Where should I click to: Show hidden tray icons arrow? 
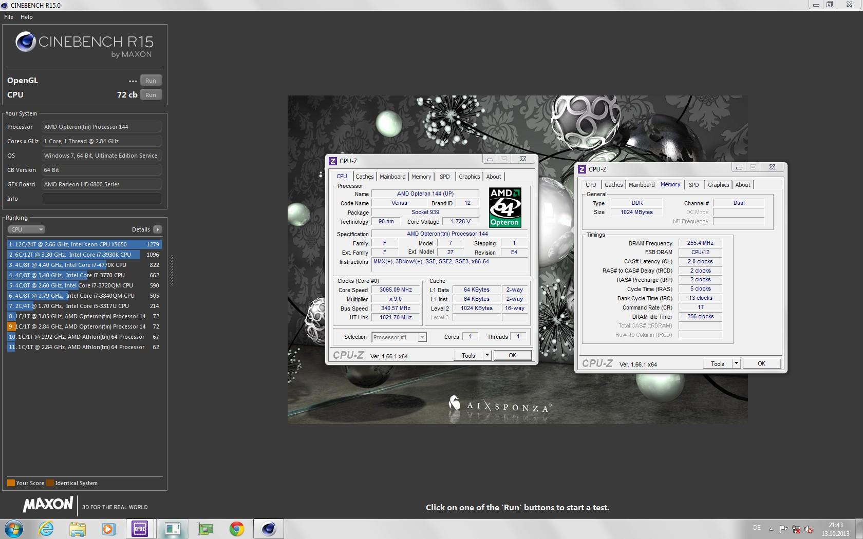point(771,529)
